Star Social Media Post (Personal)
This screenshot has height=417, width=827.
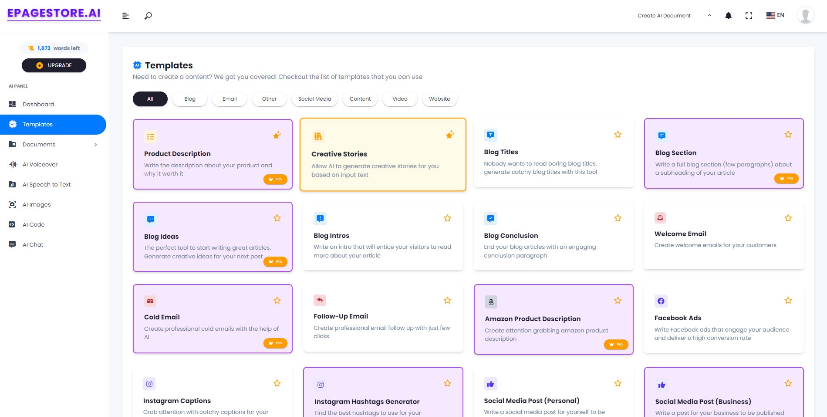pyautogui.click(x=618, y=383)
